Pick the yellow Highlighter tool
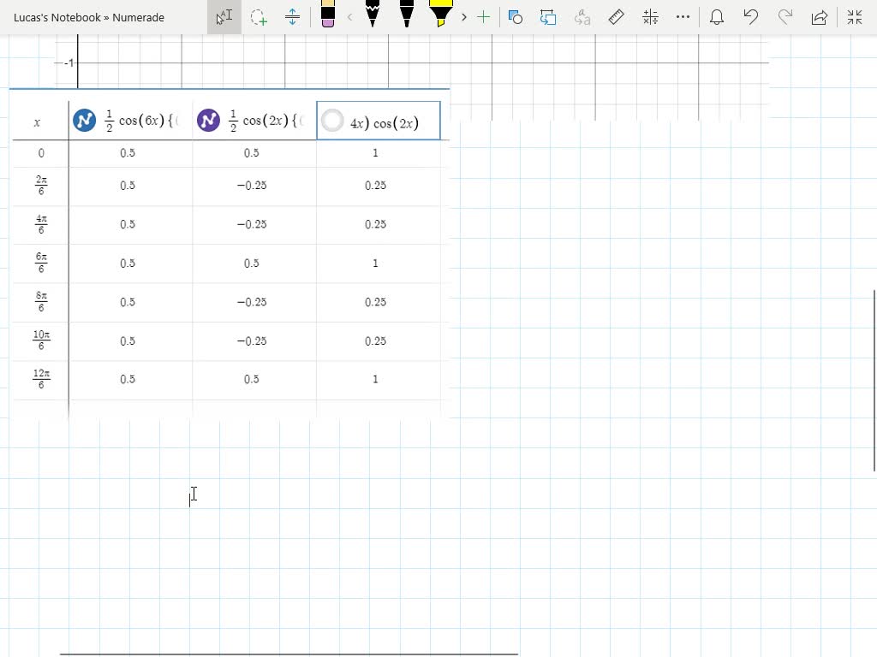 pos(439,17)
